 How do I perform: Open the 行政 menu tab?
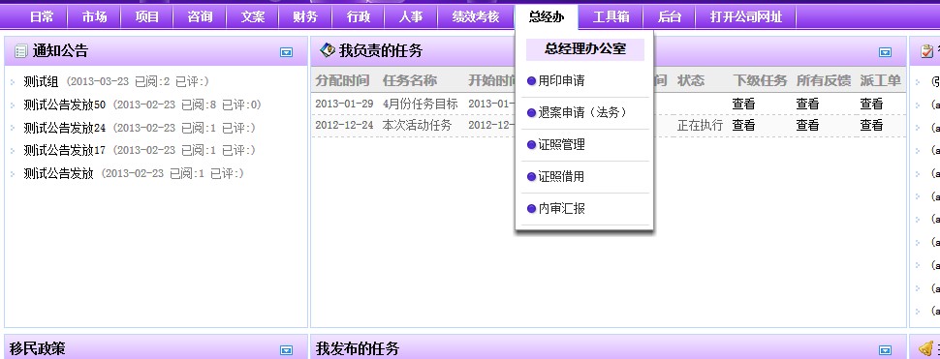[x=358, y=17]
